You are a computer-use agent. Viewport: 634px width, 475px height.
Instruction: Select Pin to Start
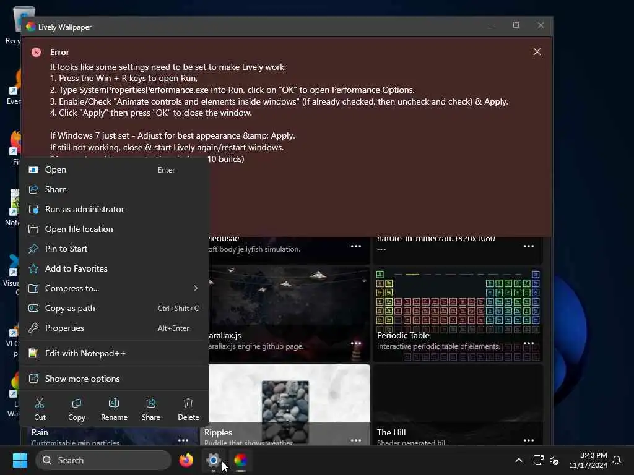pos(114,249)
